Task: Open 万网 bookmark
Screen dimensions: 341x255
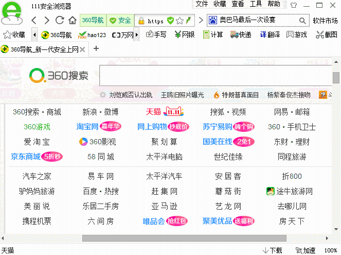Action: [x=122, y=35]
